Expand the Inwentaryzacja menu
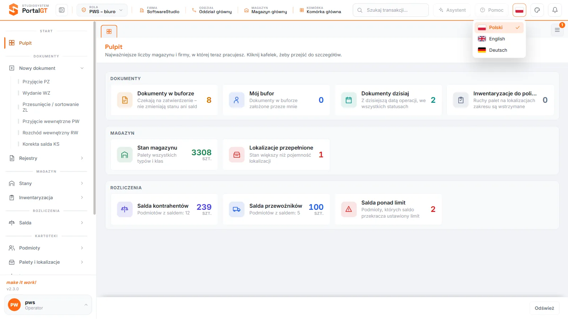The image size is (568, 319). (x=47, y=197)
